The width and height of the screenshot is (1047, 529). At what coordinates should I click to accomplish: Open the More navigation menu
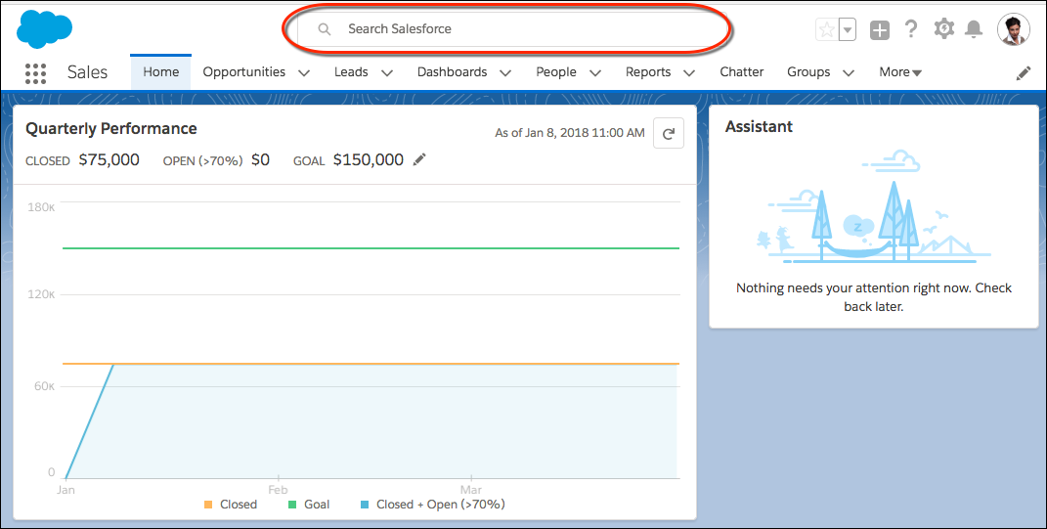click(900, 71)
